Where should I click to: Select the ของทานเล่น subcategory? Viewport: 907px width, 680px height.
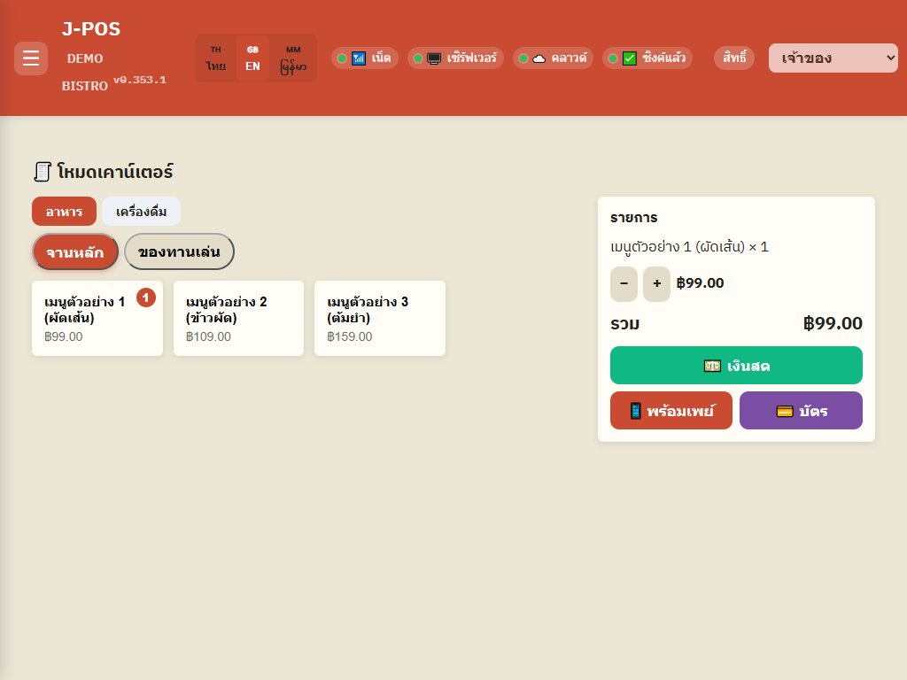pyautogui.click(x=179, y=252)
